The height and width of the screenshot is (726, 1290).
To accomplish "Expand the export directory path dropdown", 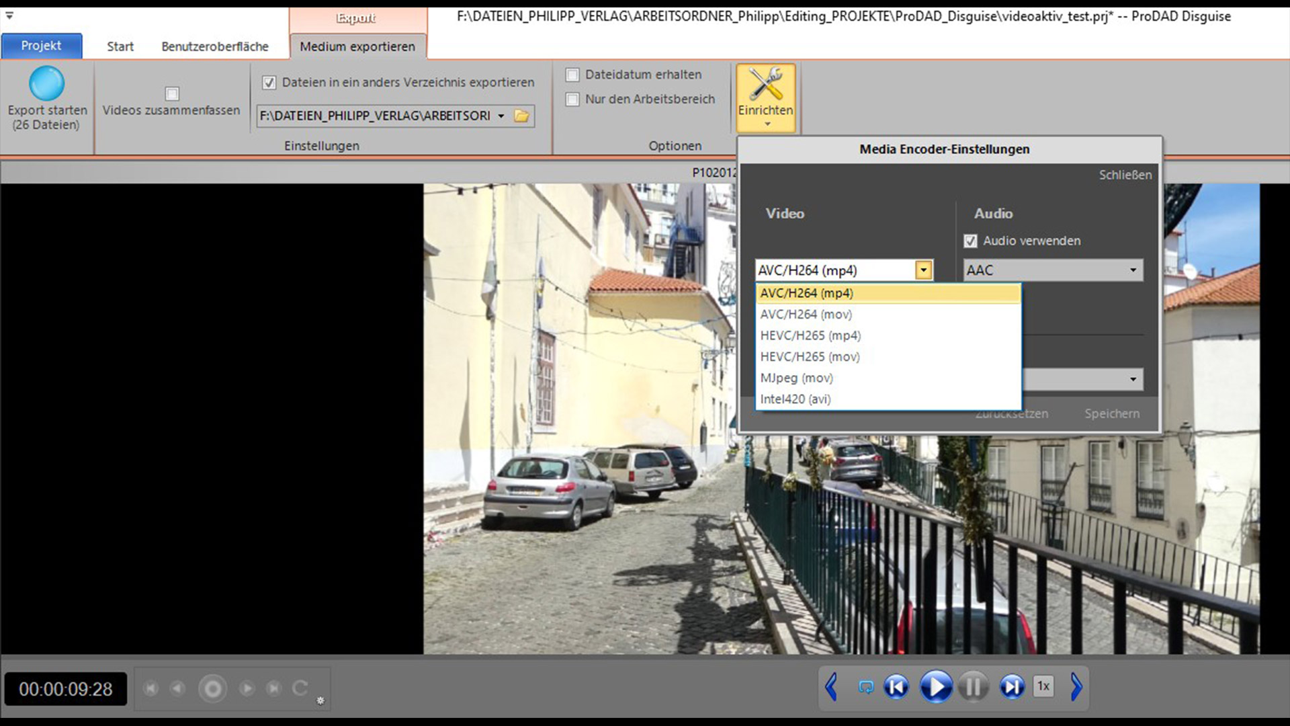I will [x=501, y=116].
